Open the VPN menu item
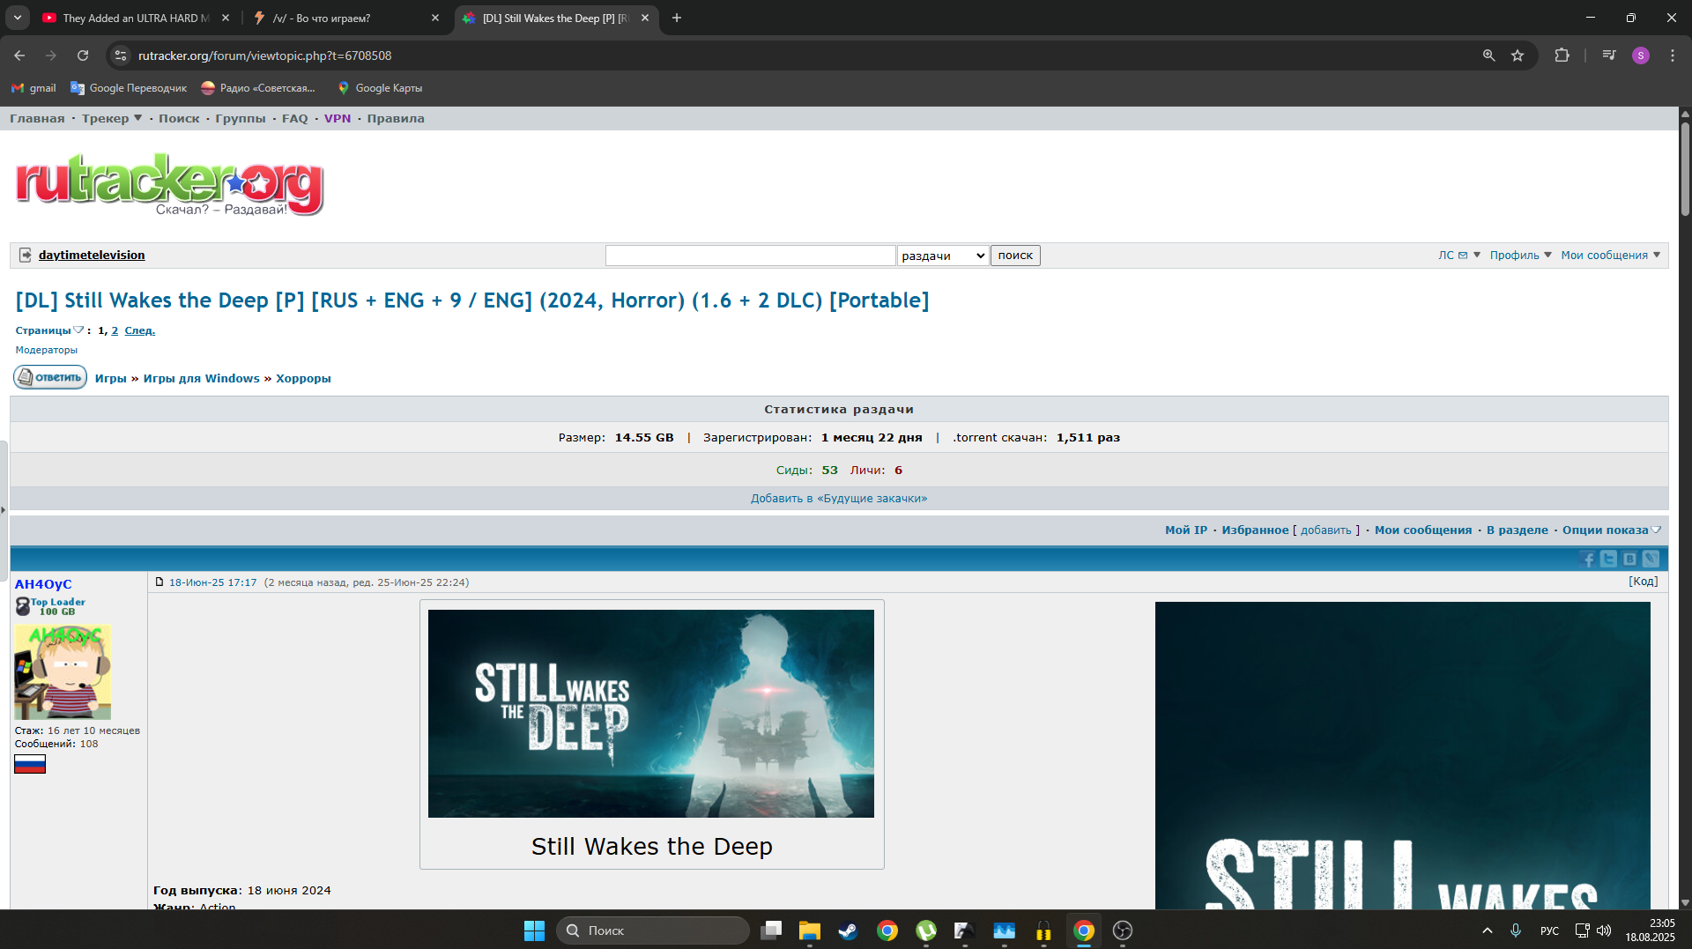 (x=338, y=118)
